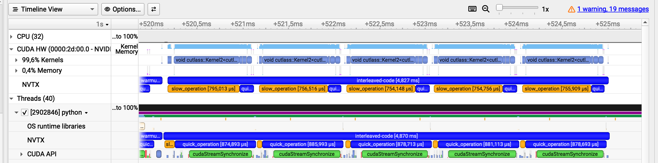This screenshot has width=658, height=163.
Task: Click the swap arrows toolbar button
Action: click(153, 9)
